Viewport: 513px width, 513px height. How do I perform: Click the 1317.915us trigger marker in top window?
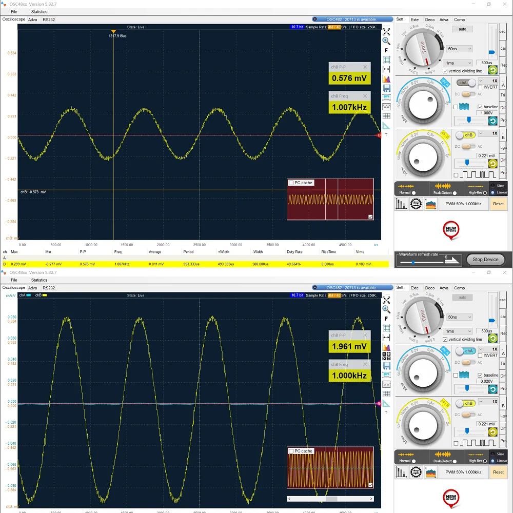113,32
